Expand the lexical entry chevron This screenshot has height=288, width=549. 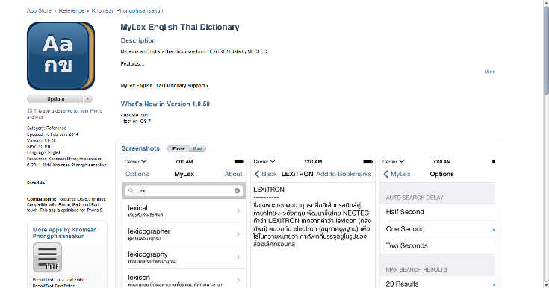coord(238,211)
